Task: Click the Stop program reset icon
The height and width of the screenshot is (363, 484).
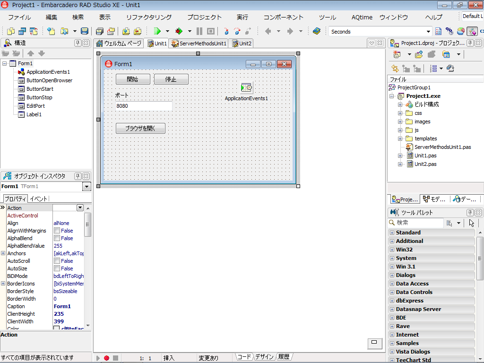Action: click(211, 31)
